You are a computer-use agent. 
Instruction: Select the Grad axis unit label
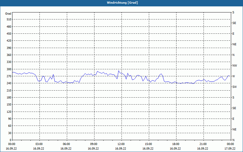pos(8,14)
